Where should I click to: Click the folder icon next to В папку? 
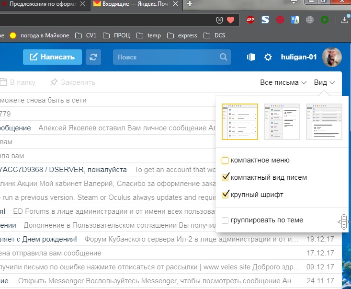pyautogui.click(x=3, y=82)
